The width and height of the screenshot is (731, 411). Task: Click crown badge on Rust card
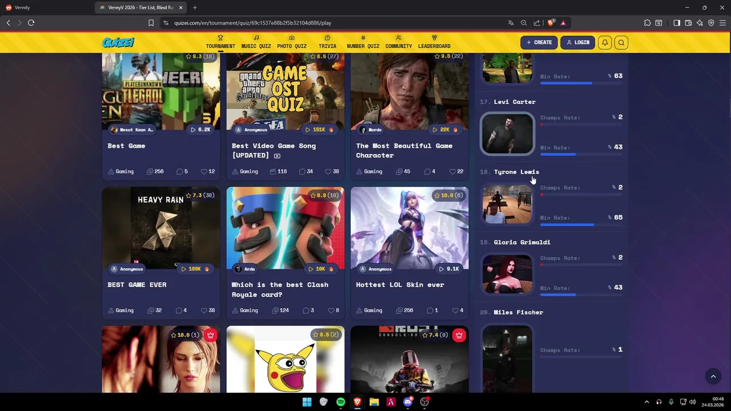click(x=459, y=335)
